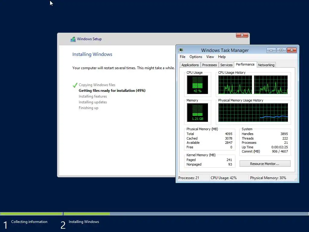Open the Options menu in Task Manager

tap(196, 57)
